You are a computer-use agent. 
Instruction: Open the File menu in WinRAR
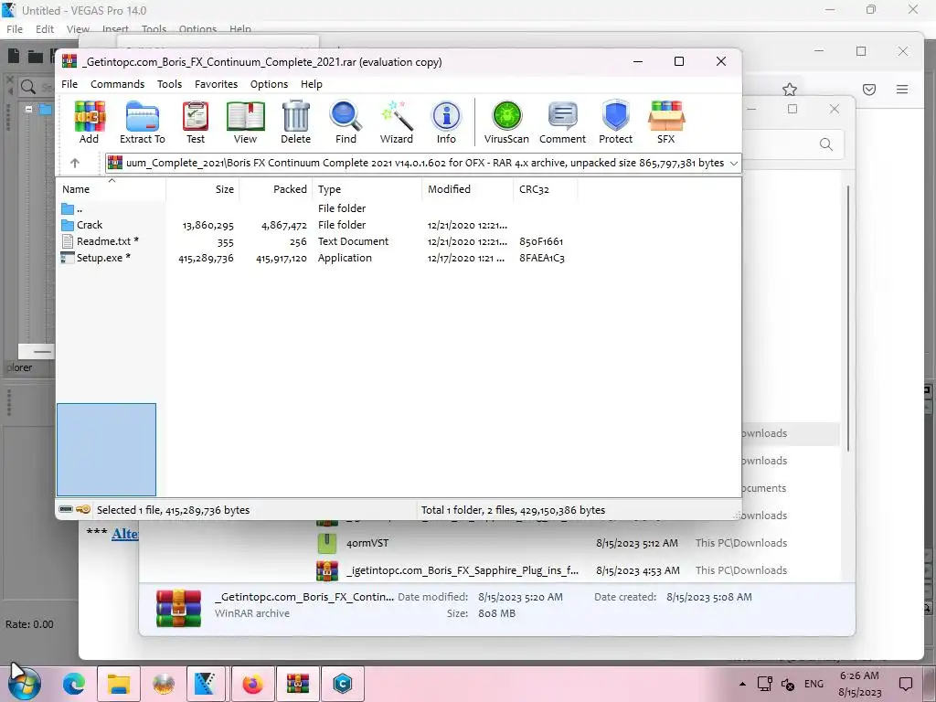[69, 84]
